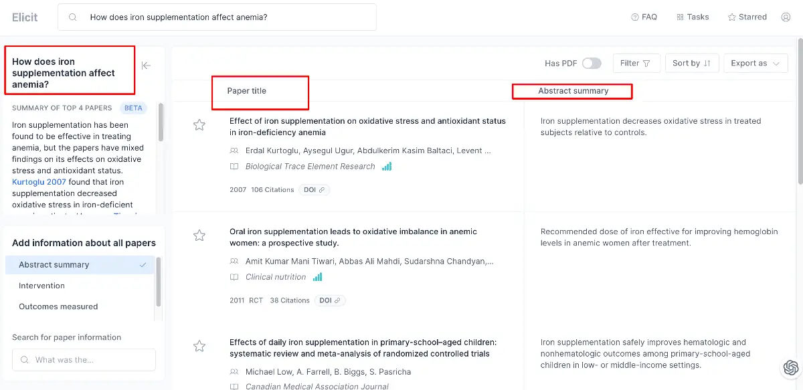This screenshot has width=803, height=390.
Task: Open the user account profile icon
Action: pos(786,17)
